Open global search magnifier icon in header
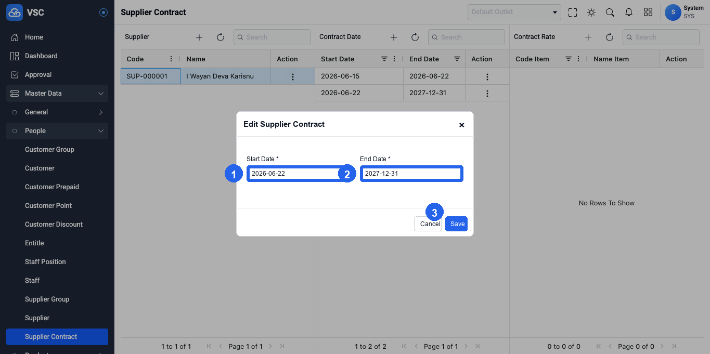 [x=610, y=12]
